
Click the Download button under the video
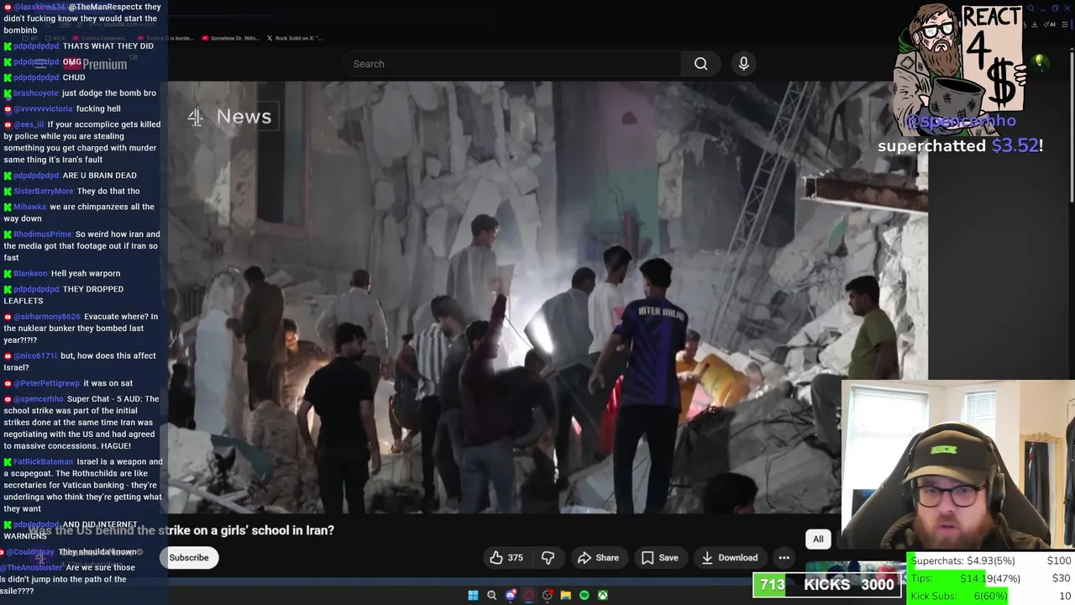tap(729, 558)
